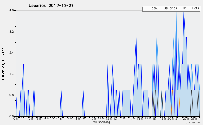The image size is (203, 125).
Task: Click the 23 h tick label
Action: (x=194, y=118)
